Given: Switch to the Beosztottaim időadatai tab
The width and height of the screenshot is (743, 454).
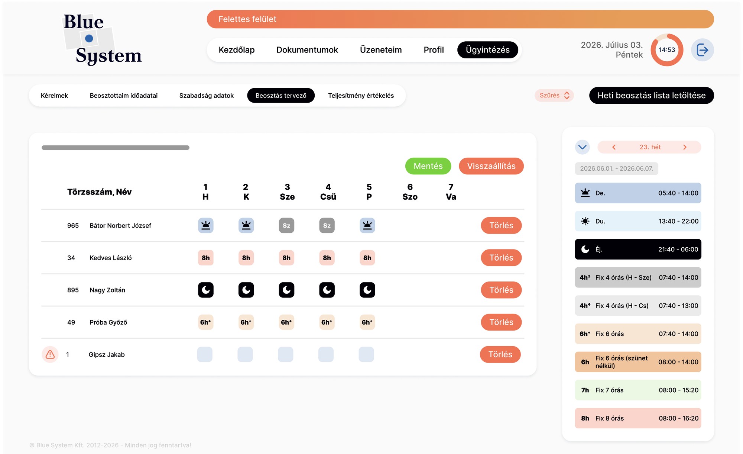Looking at the screenshot, I should tap(124, 96).
